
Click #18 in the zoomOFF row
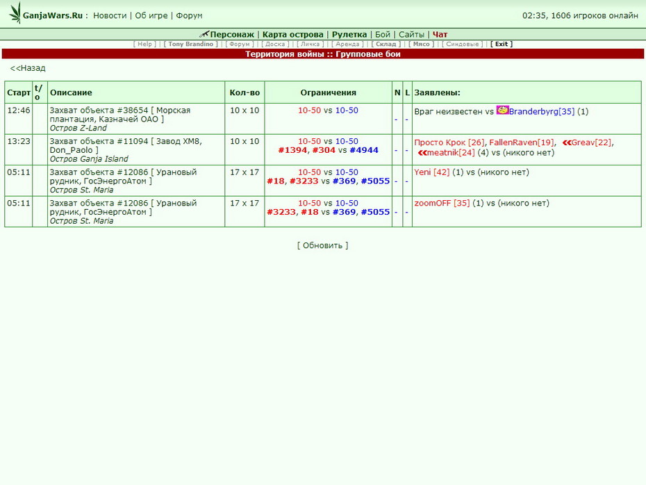[309, 212]
